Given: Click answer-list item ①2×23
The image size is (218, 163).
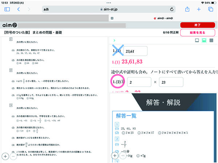Looking at the screenshot, I should (128, 133).
